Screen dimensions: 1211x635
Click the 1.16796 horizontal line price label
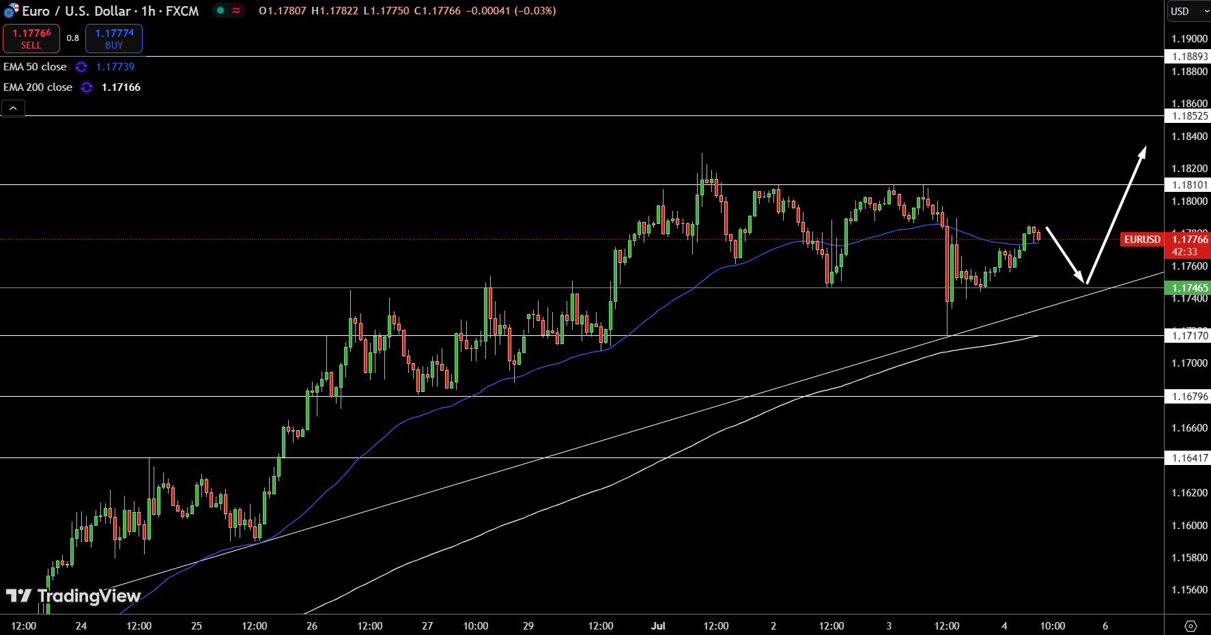(1189, 397)
